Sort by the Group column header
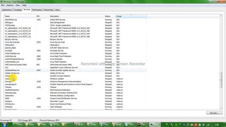Viewport: 226px width, 127px height. tap(131, 16)
